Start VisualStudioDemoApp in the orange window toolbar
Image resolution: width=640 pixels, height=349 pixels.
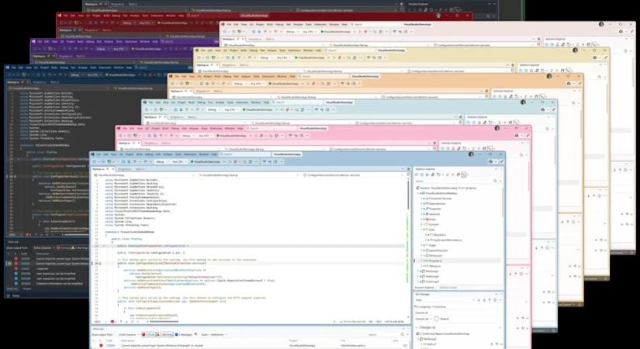(x=284, y=84)
